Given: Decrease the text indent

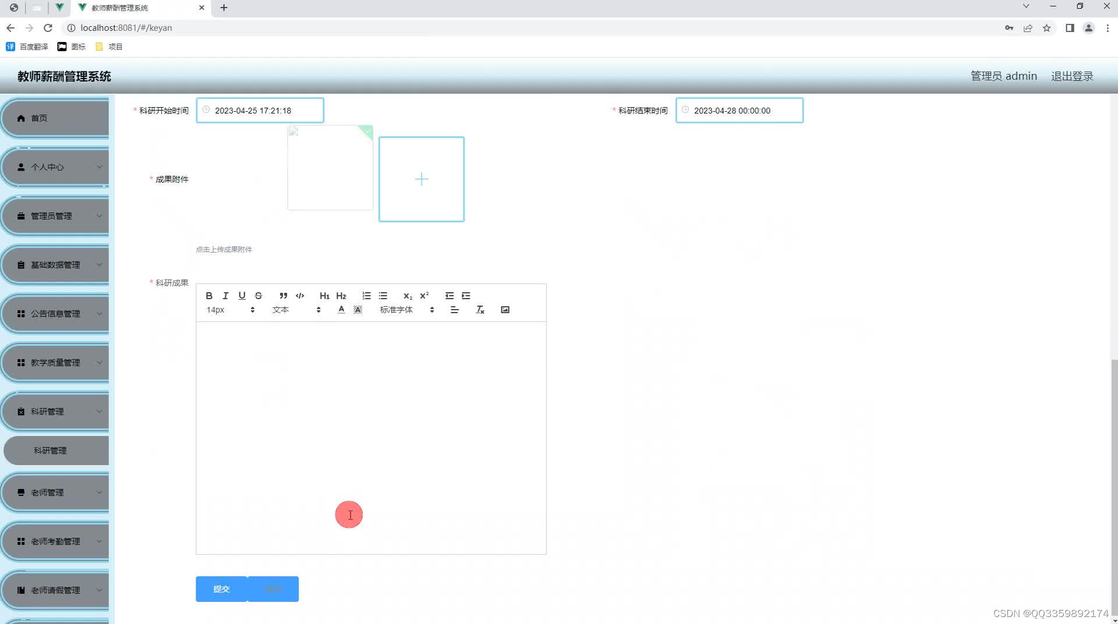Looking at the screenshot, I should tap(449, 296).
